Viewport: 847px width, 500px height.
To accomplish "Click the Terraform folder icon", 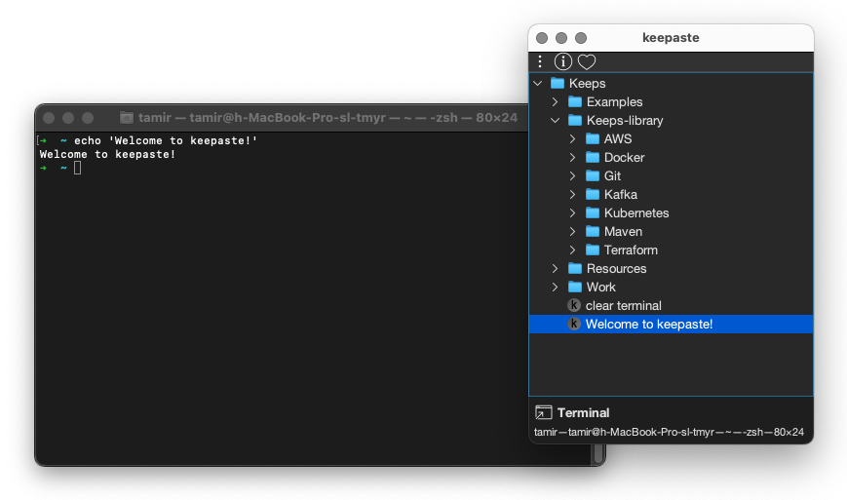I will coord(593,250).
